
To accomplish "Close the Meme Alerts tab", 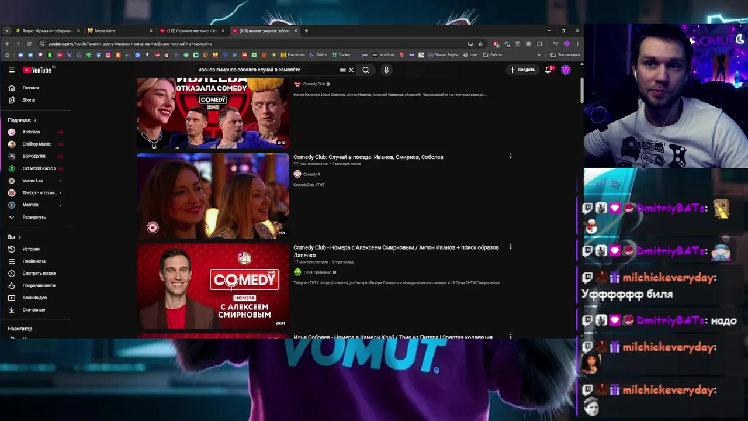I will pos(151,31).
